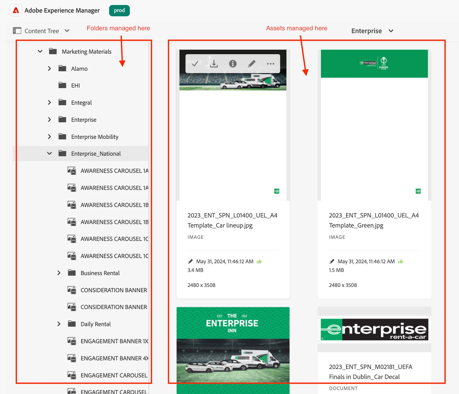The width and height of the screenshot is (459, 394).
Task: Collapse the Marketing Materials folder
Action: click(40, 51)
